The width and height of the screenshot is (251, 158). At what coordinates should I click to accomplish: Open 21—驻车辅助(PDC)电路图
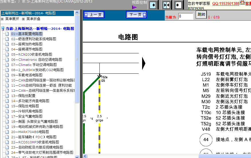[34, 137]
